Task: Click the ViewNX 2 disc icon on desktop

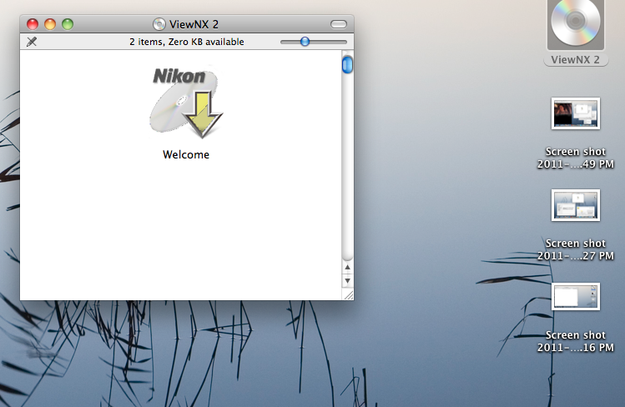Action: [x=576, y=24]
